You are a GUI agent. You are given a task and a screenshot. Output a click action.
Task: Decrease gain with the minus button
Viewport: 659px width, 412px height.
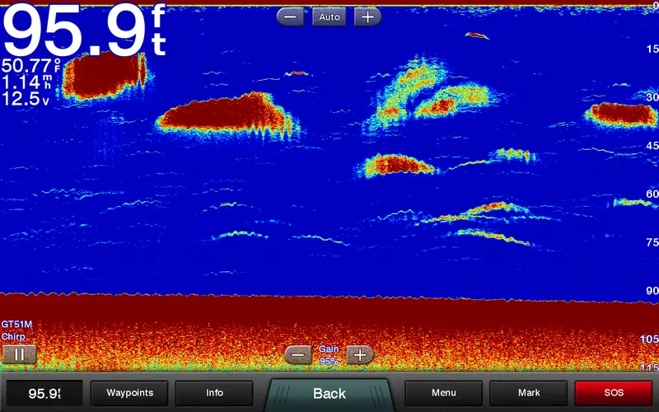298,355
